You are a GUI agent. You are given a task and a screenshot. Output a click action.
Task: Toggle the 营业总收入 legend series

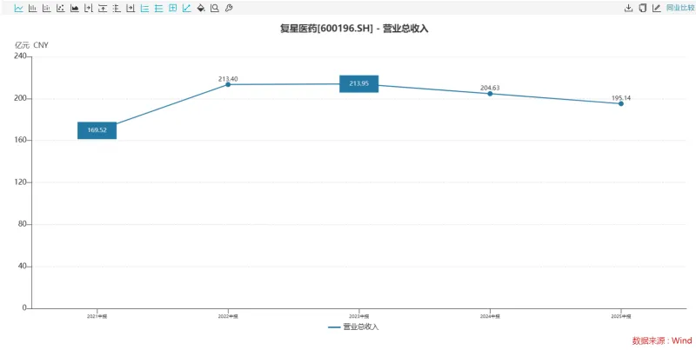tap(353, 327)
